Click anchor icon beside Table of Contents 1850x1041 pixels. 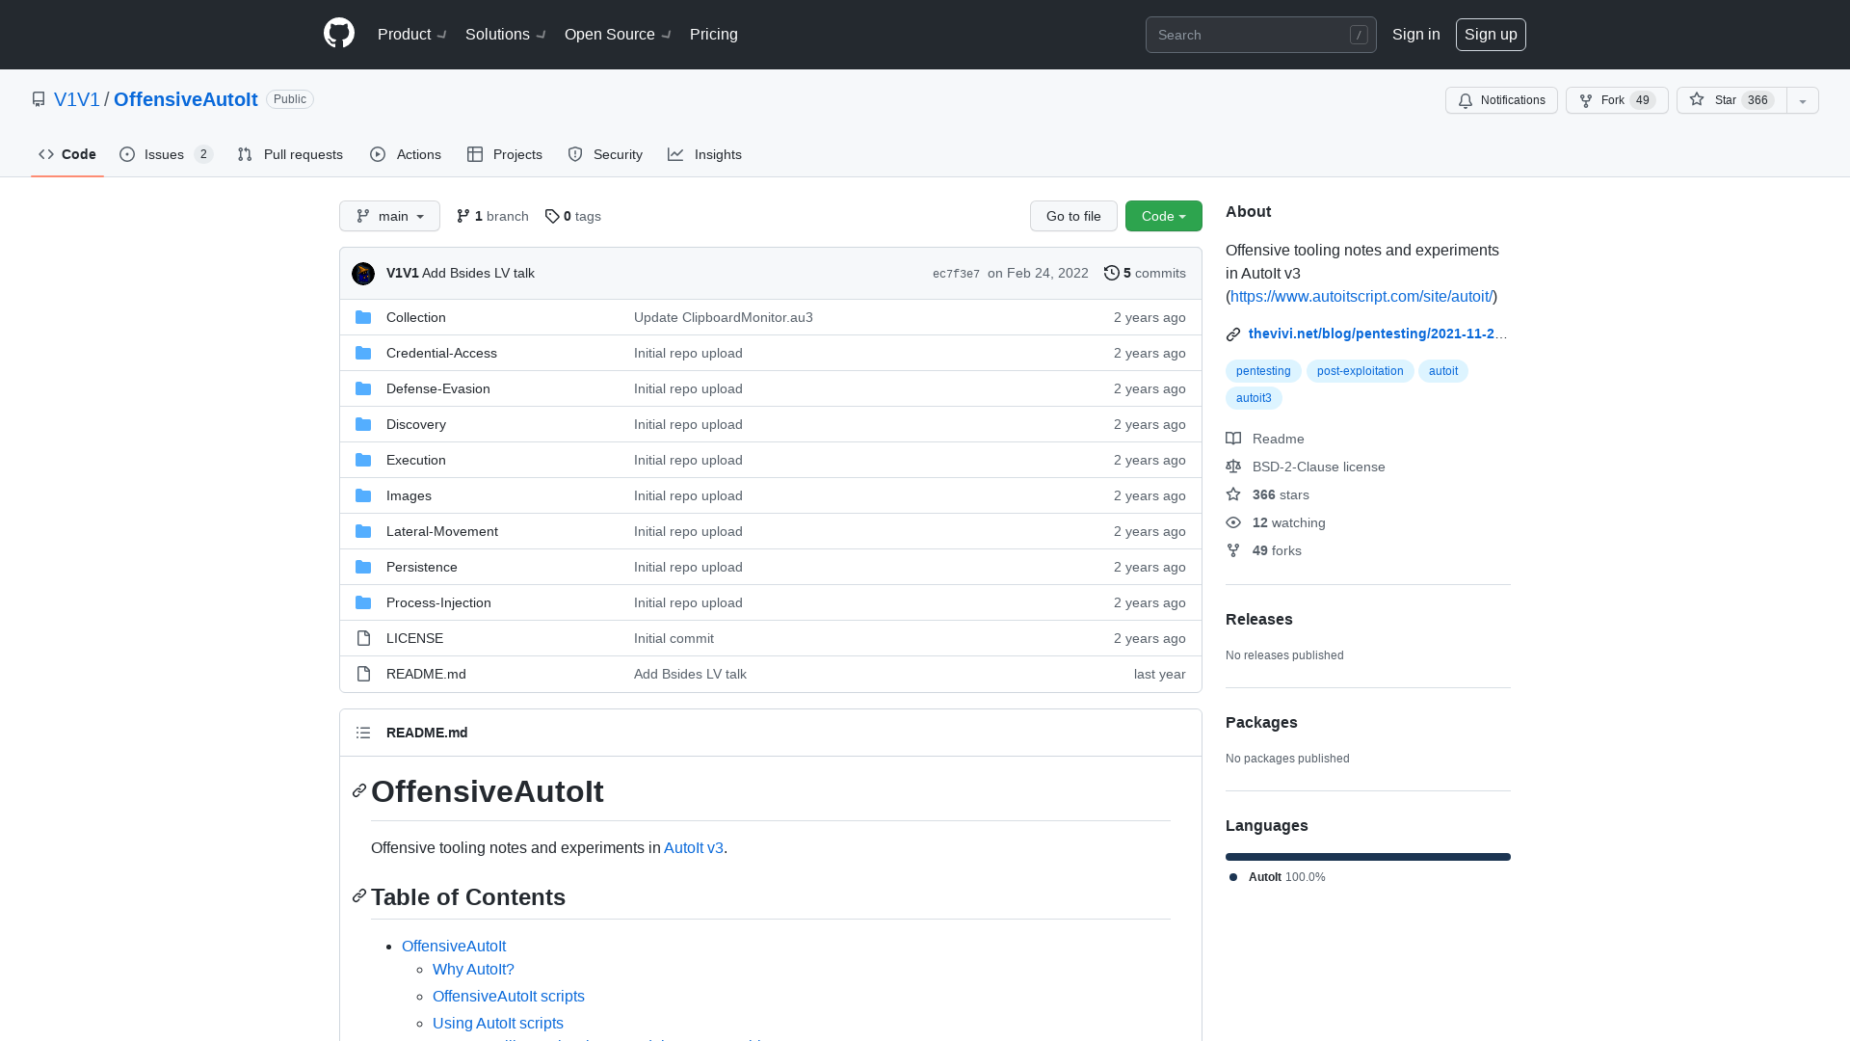click(359, 896)
